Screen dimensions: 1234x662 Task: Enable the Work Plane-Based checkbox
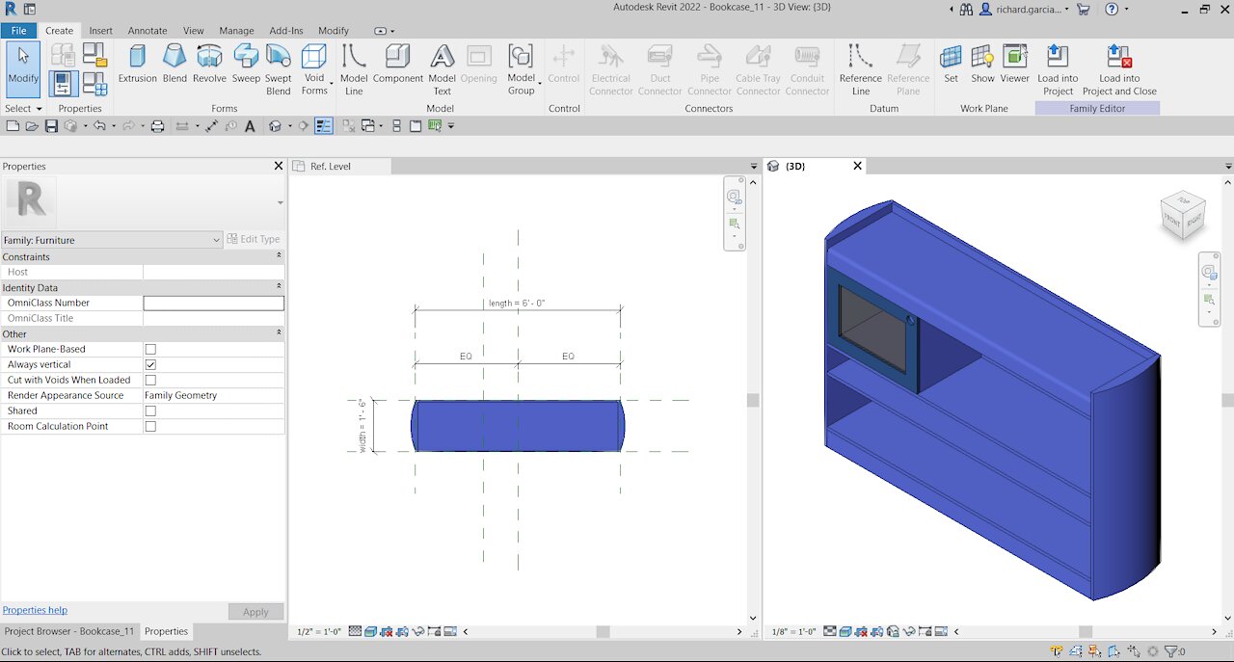coord(150,350)
